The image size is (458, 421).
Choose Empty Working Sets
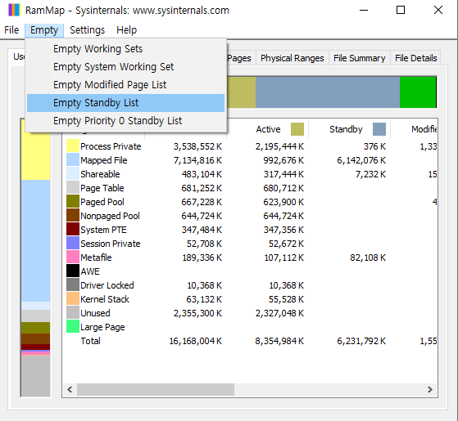coord(125,49)
